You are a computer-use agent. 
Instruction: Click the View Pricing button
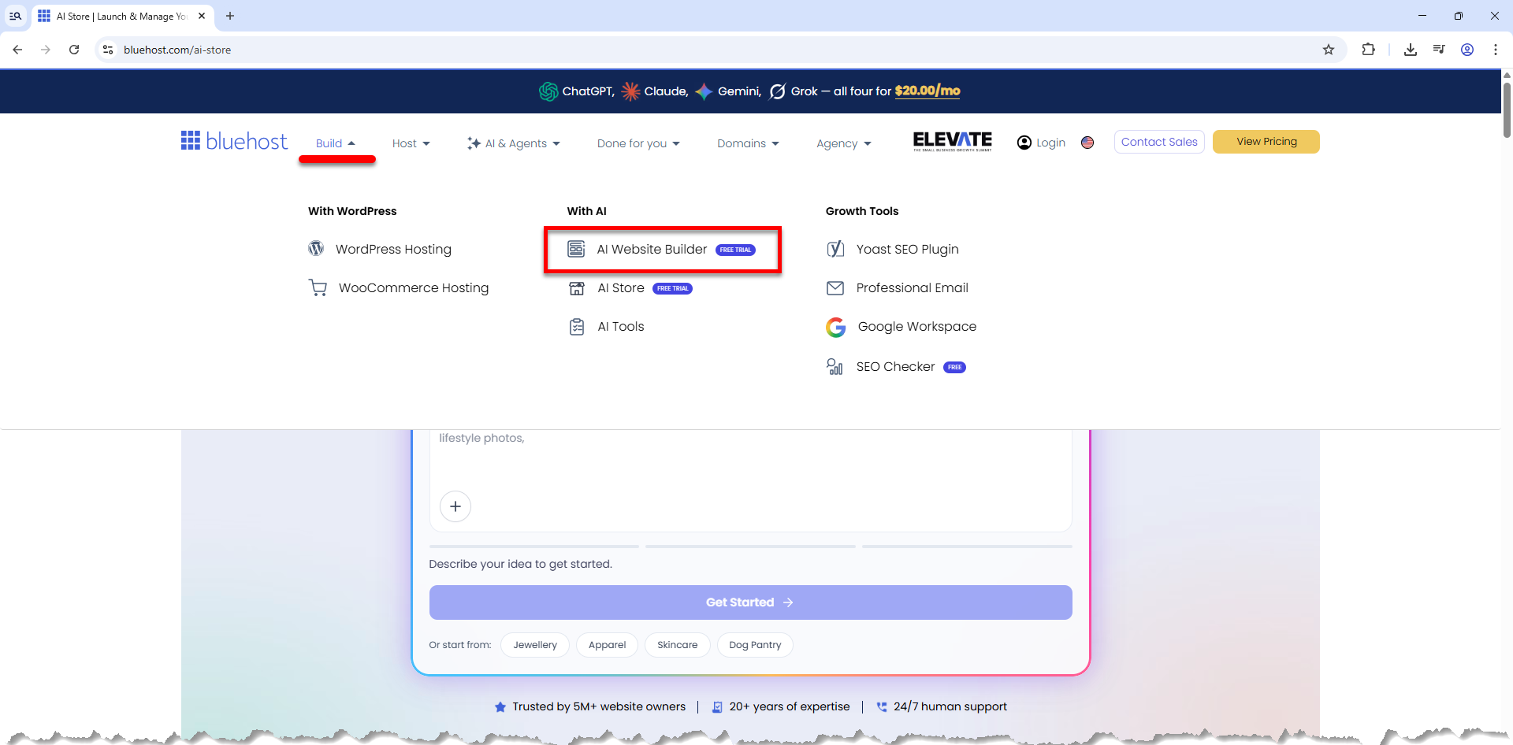[x=1266, y=142]
